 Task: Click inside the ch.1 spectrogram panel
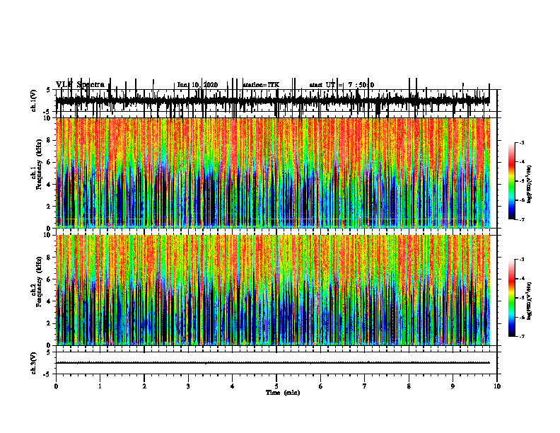273,173
